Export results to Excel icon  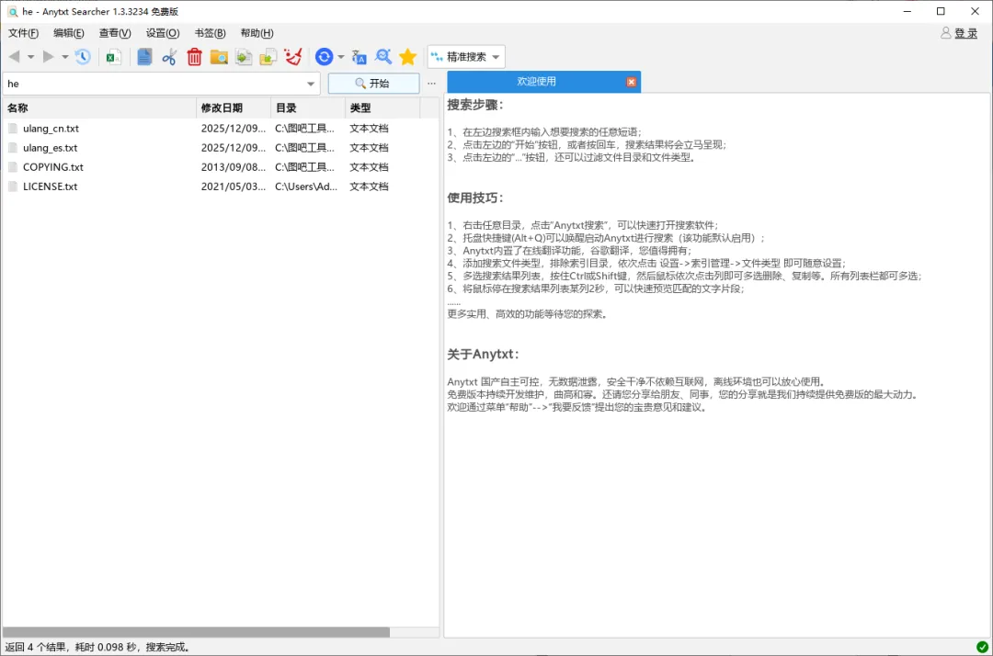point(113,57)
